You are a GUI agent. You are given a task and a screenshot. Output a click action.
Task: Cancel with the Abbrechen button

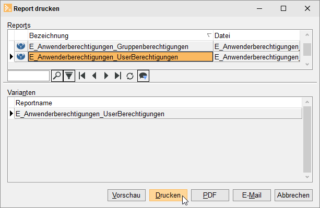293,195
